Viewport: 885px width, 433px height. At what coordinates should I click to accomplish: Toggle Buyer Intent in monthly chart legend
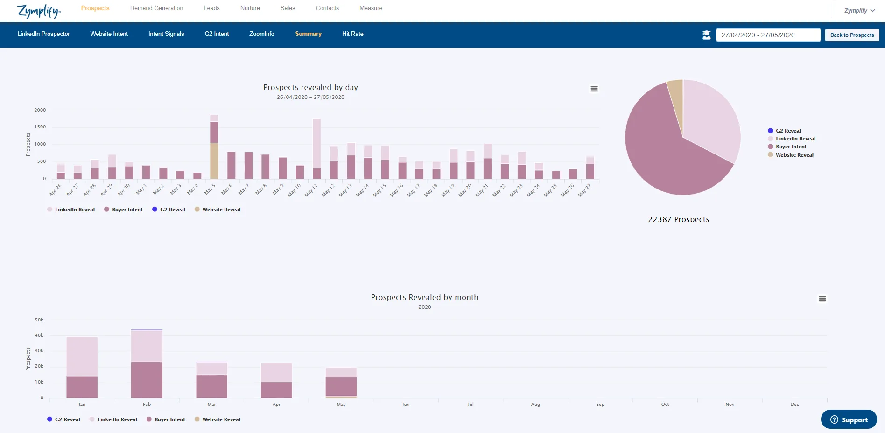click(166, 419)
